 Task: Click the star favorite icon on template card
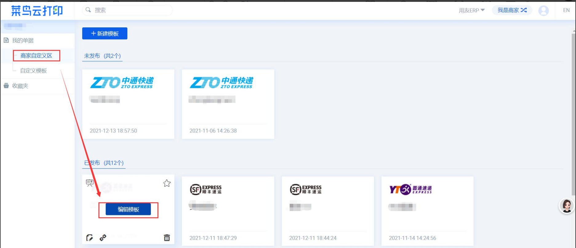tap(167, 183)
